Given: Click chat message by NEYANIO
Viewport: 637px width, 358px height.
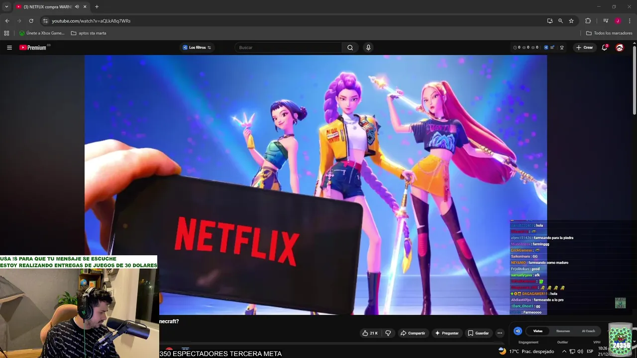Looking at the screenshot, I should [539, 263].
